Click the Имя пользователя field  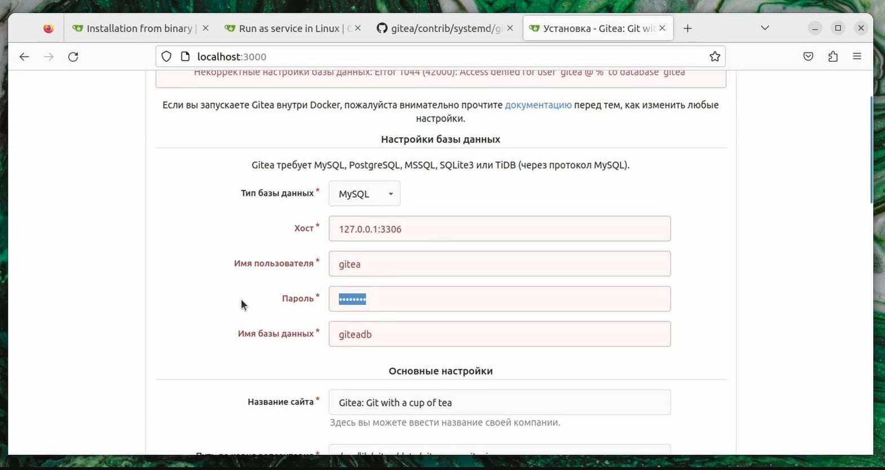[499, 264]
